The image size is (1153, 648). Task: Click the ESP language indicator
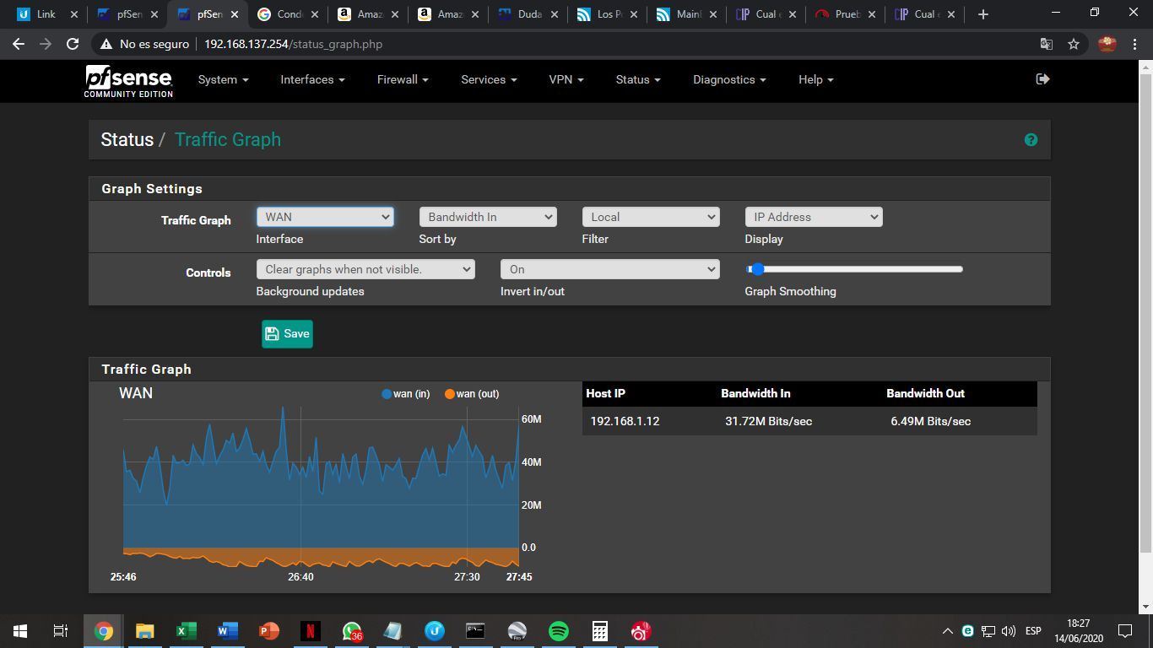click(1033, 631)
